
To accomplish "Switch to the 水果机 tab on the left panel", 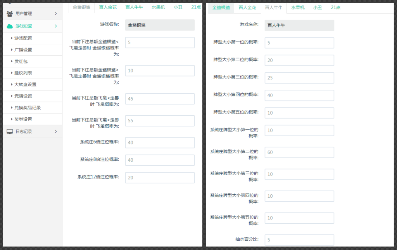I will [158, 7].
